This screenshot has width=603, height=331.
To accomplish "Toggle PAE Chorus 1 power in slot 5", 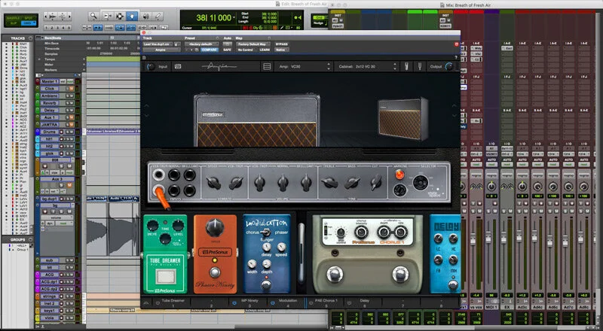I will [311, 303].
